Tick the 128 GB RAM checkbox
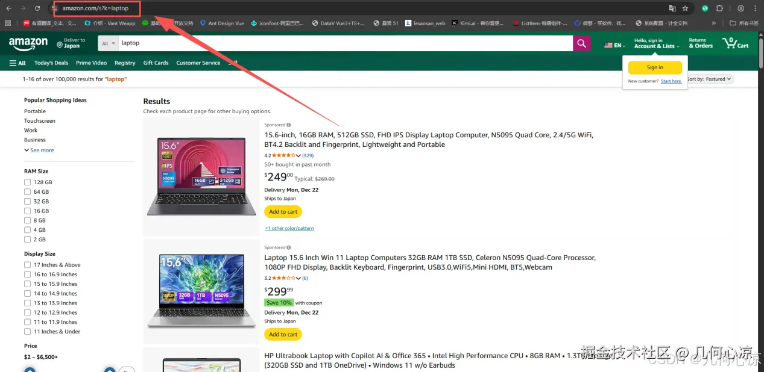 [x=27, y=182]
